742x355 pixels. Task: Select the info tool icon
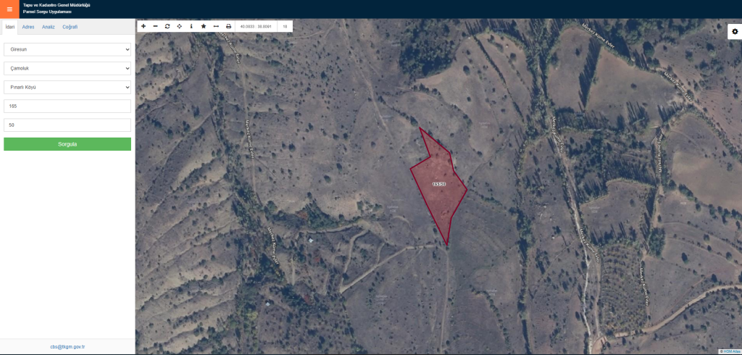(191, 26)
